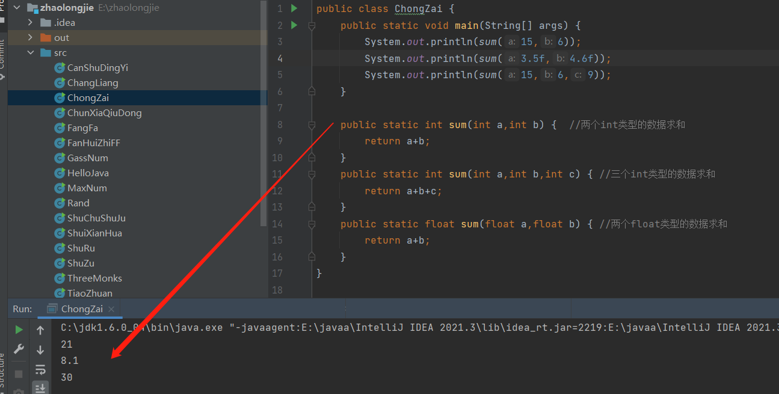Open Rand class in the project tree
This screenshot has height=394, width=779.
78,203
